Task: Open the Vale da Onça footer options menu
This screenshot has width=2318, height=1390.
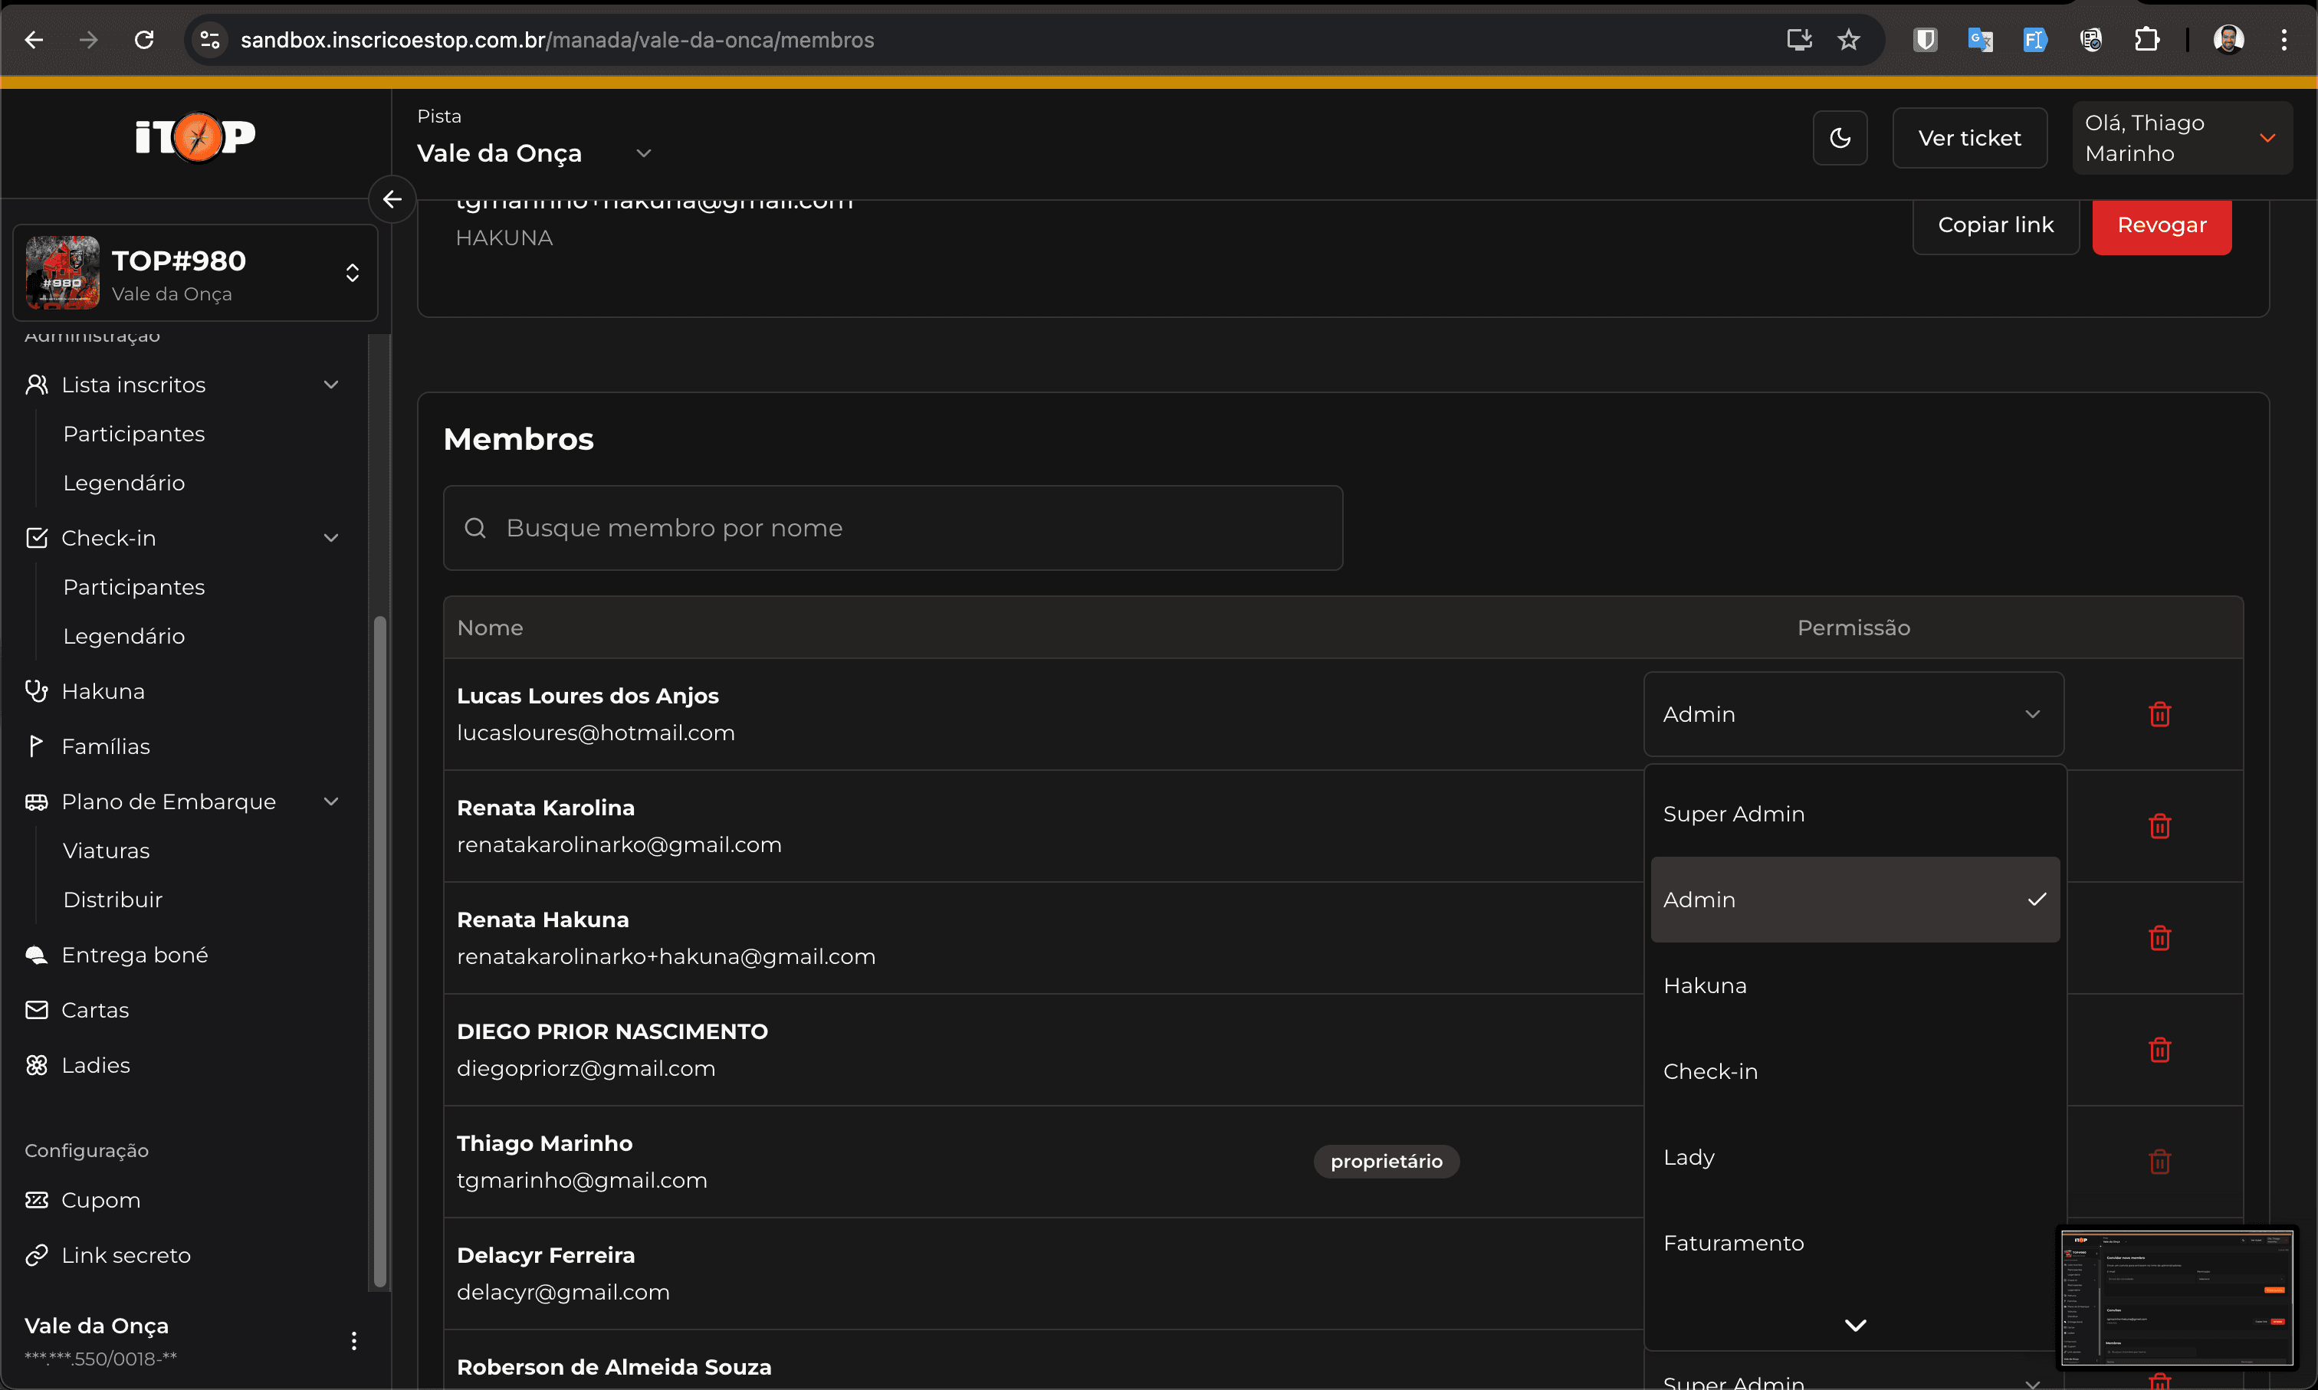Action: 353,1340
